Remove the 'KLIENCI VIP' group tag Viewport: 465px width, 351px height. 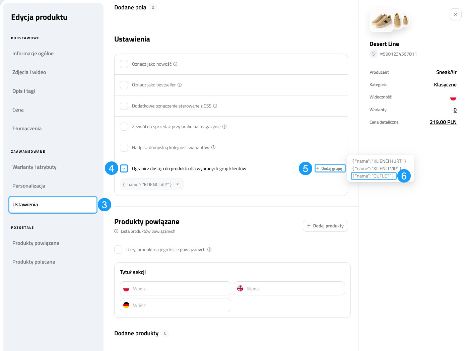[178, 184]
